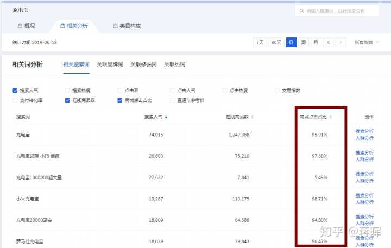Image resolution: width=391 pixels, height=248 pixels.
Task: Select the 30天 time range button
Action: pos(276,42)
